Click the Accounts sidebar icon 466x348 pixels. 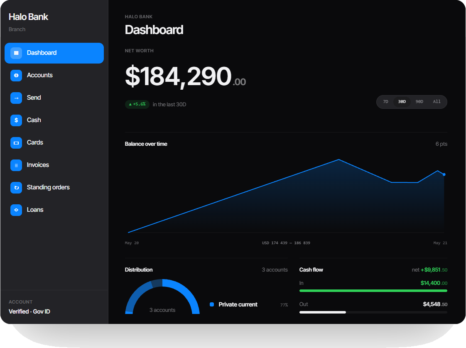[x=16, y=76]
